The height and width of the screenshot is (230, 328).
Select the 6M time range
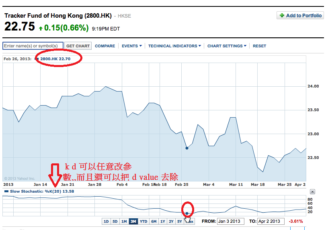point(154,222)
